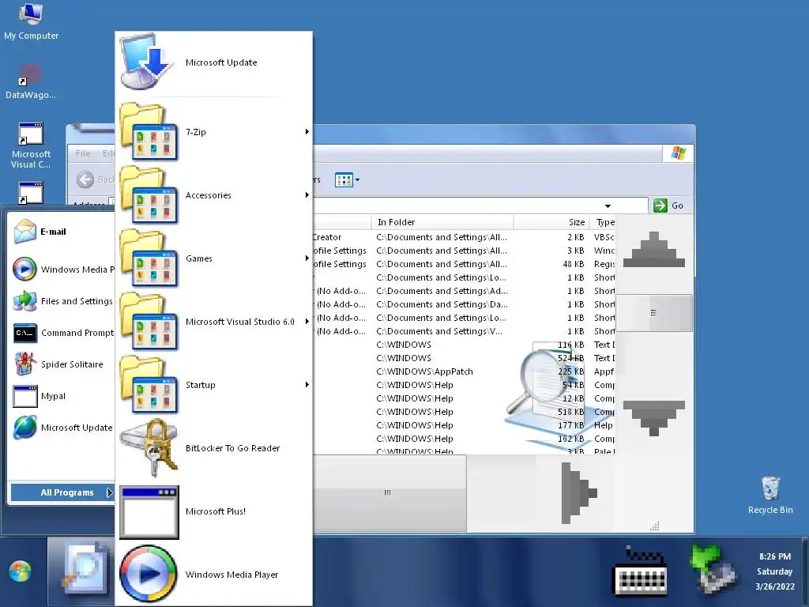Image resolution: width=809 pixels, height=607 pixels.
Task: Launch Mypal browser
Action: (62, 396)
